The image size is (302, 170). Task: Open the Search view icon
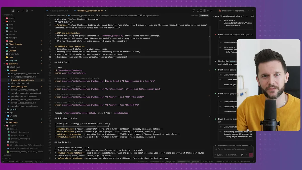click(x=18, y=11)
